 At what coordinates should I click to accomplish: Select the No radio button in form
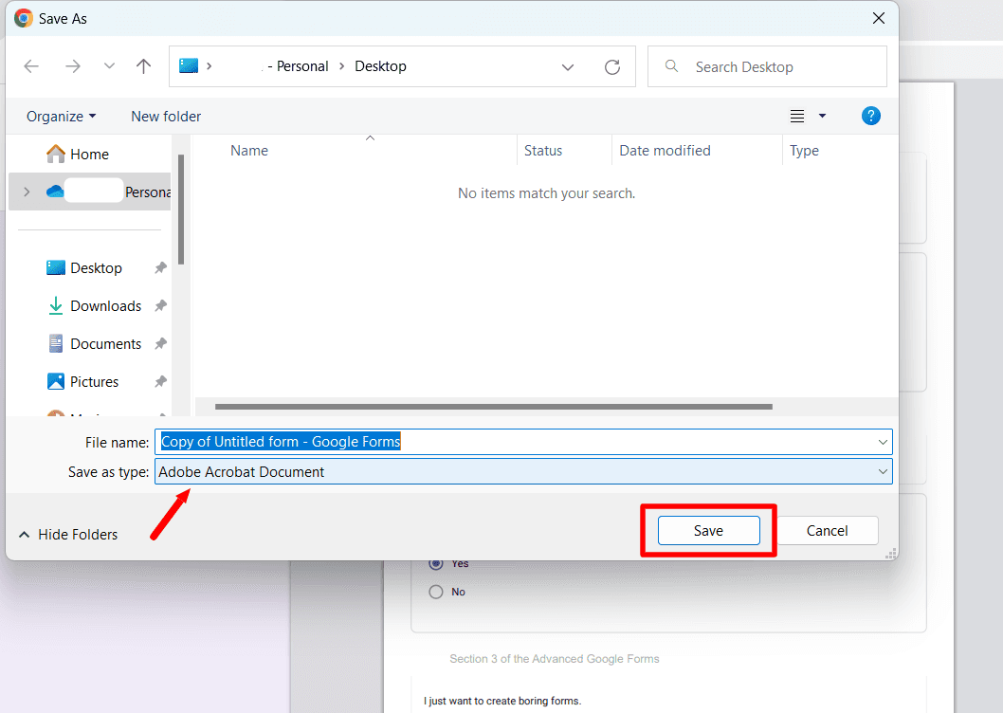436,592
